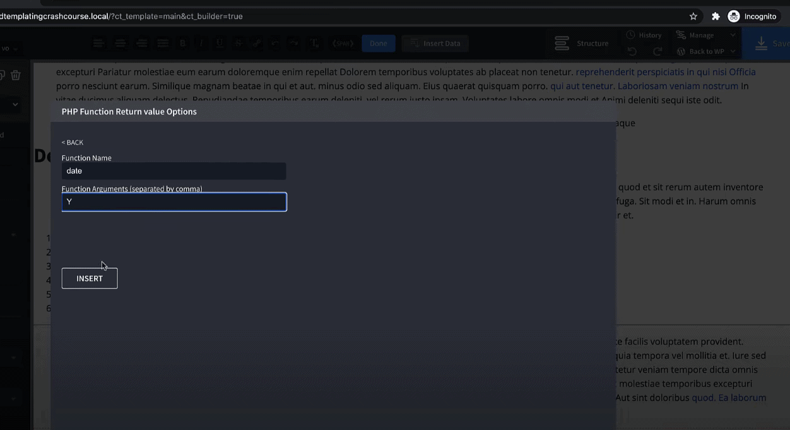Bookmark page with star icon
This screenshot has width=790, height=430.
[x=693, y=16]
